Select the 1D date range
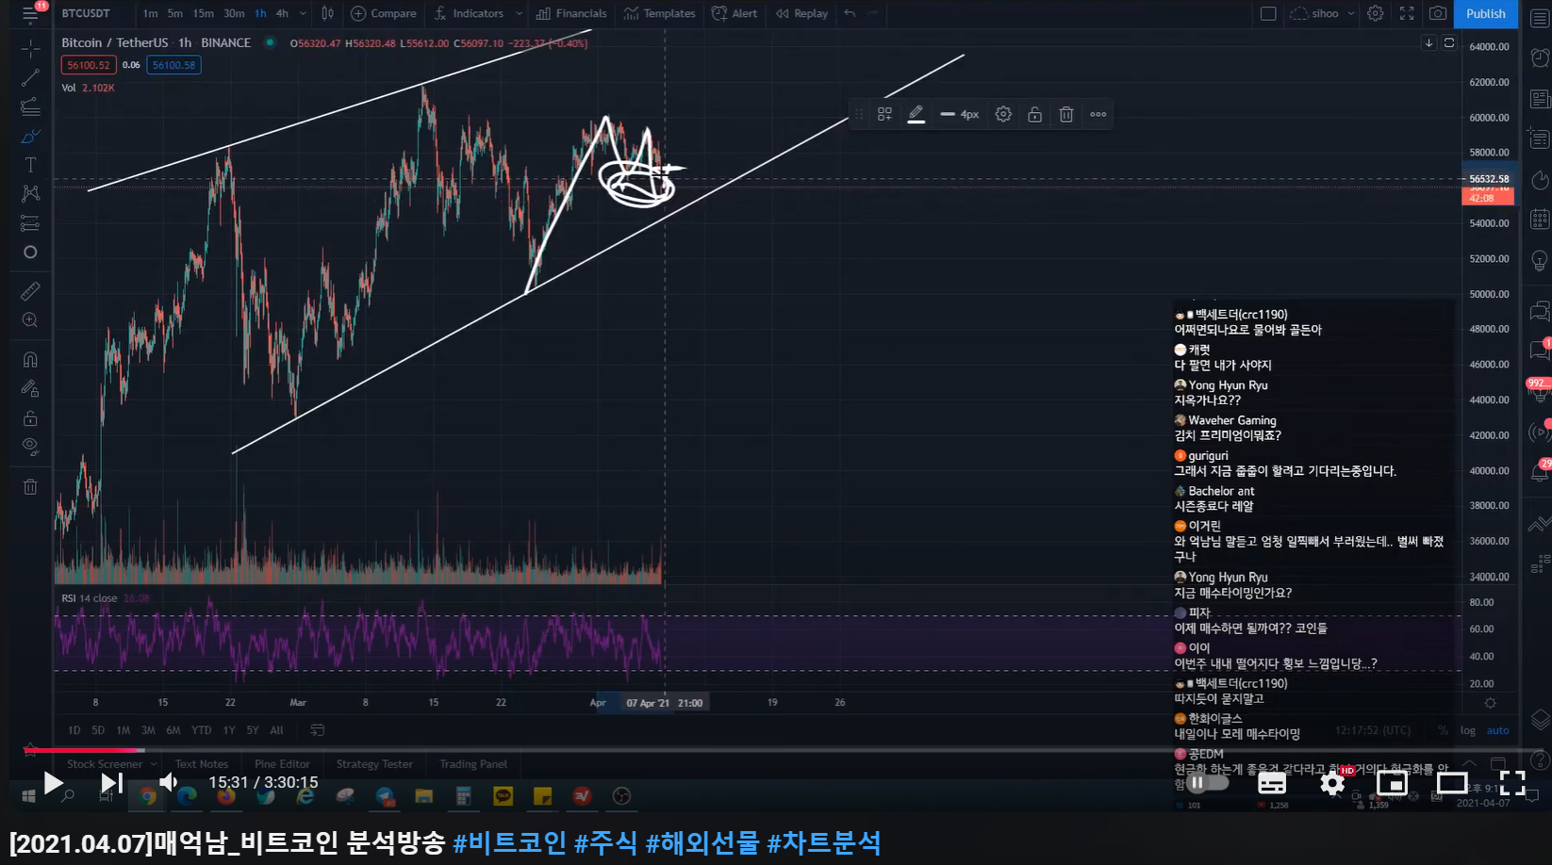Viewport: 1552px width, 865px height. click(x=74, y=730)
